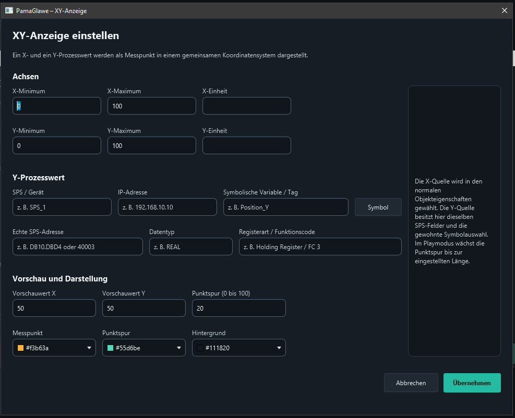
Task: Click the Symbolische Variable / Tag field
Action: coord(286,207)
